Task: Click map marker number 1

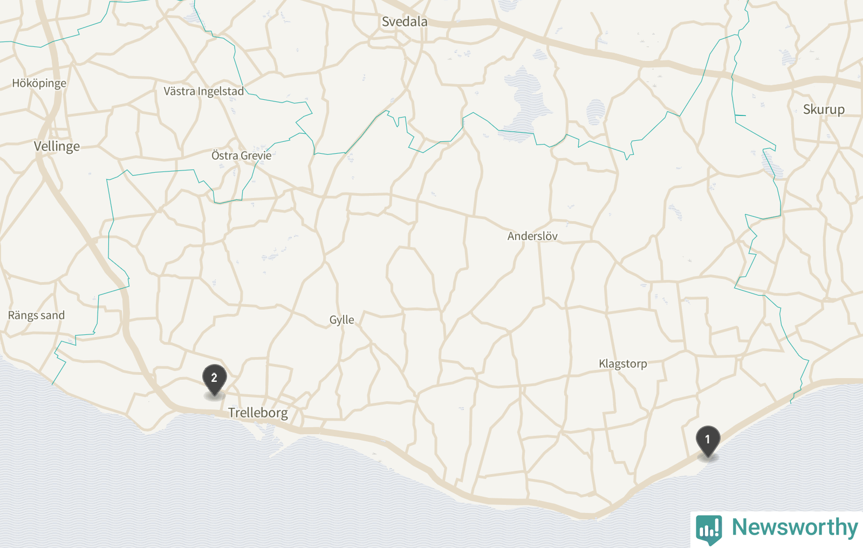Action: (x=708, y=441)
